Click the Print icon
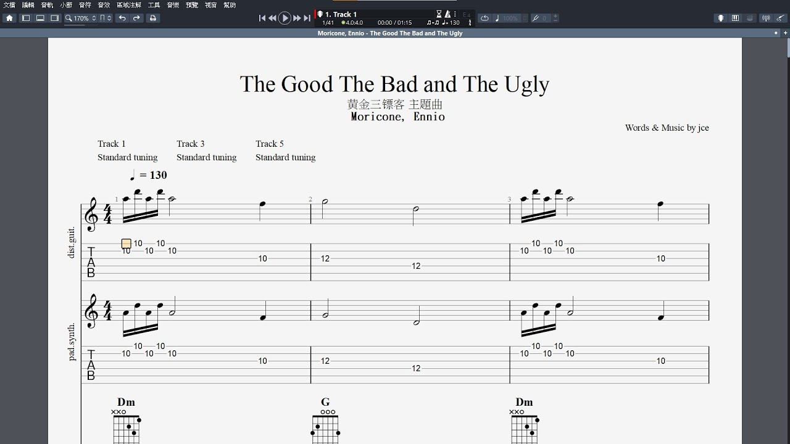Image resolution: width=790 pixels, height=444 pixels. click(153, 18)
